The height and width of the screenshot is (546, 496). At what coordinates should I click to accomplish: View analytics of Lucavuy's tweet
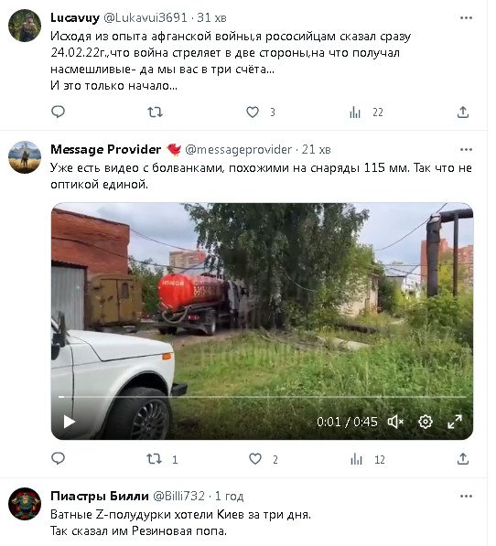coord(354,112)
